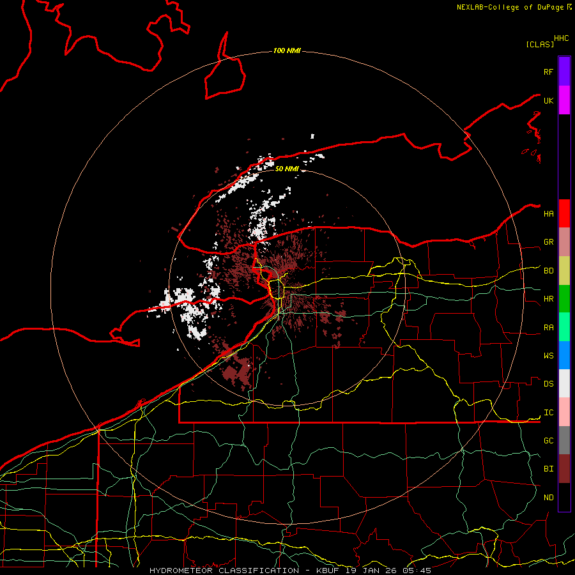The image size is (575, 575).
Task: Click the BD yellow legend swatch
Action: coord(564,271)
